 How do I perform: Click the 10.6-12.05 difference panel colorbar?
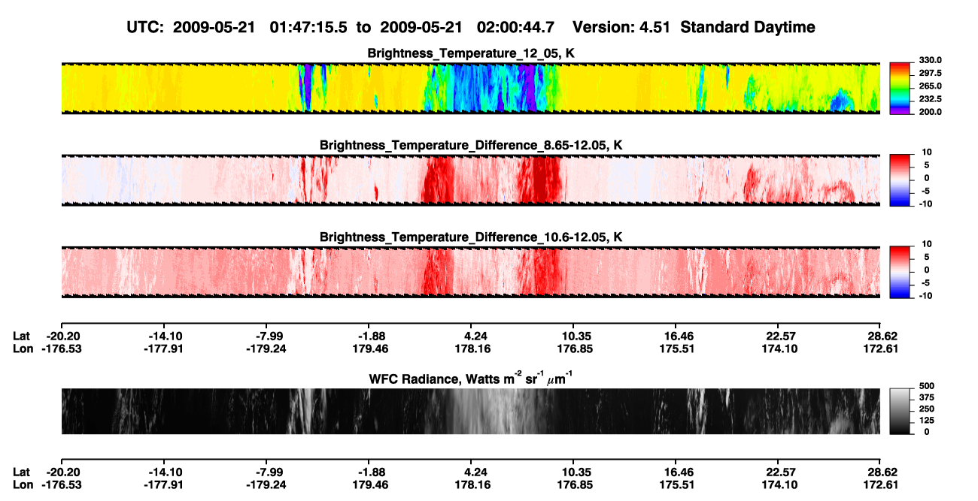(900, 270)
